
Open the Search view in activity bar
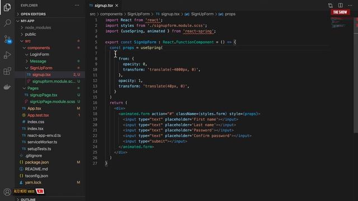[7, 23]
